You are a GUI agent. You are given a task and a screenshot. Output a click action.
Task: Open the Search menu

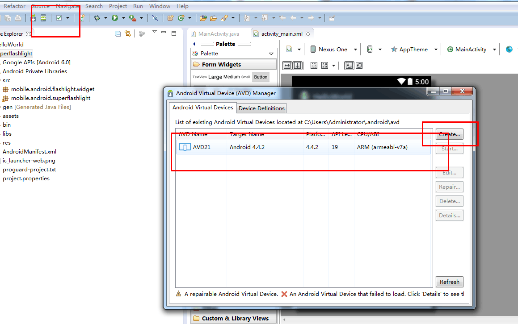pos(94,6)
